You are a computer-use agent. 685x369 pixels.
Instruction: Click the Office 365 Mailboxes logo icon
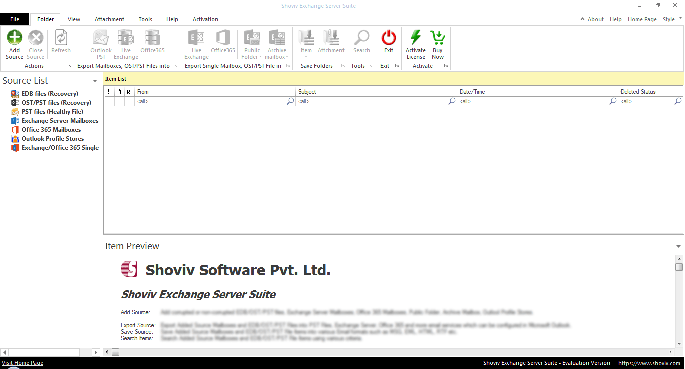(15, 130)
